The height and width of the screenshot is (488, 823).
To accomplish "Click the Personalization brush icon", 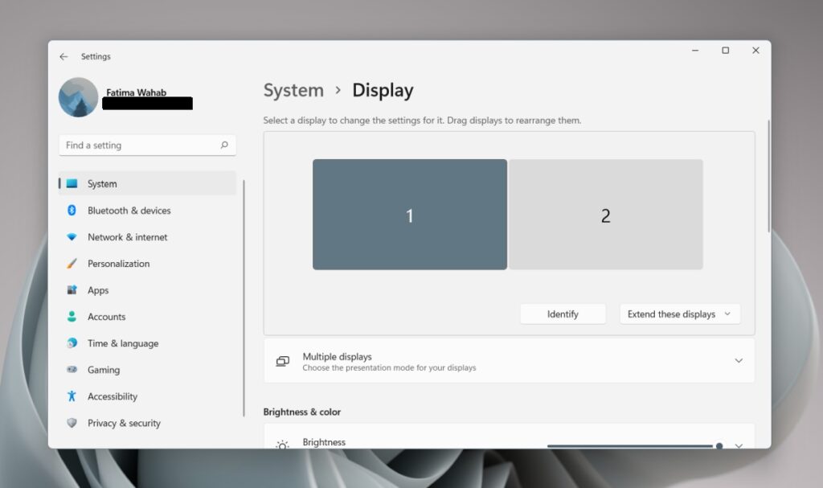I will (x=73, y=263).
